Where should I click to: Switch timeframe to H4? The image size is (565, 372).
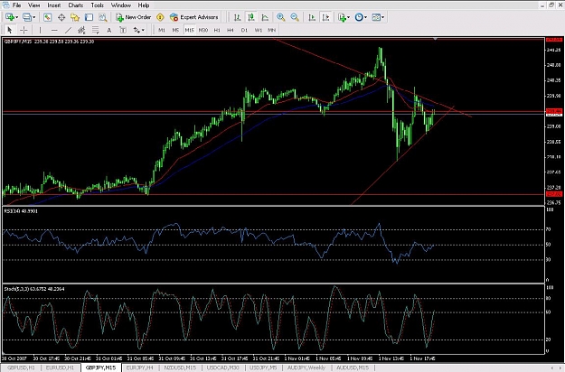coord(231,30)
